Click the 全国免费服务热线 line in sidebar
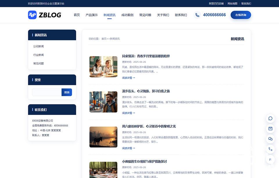 point(50,125)
